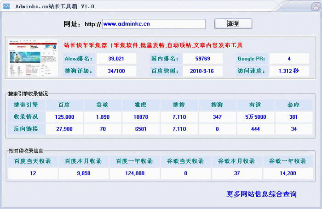Viewport: 322px width, 209px height.
Task: Click the 访问速度 label
Action: pos(252,71)
